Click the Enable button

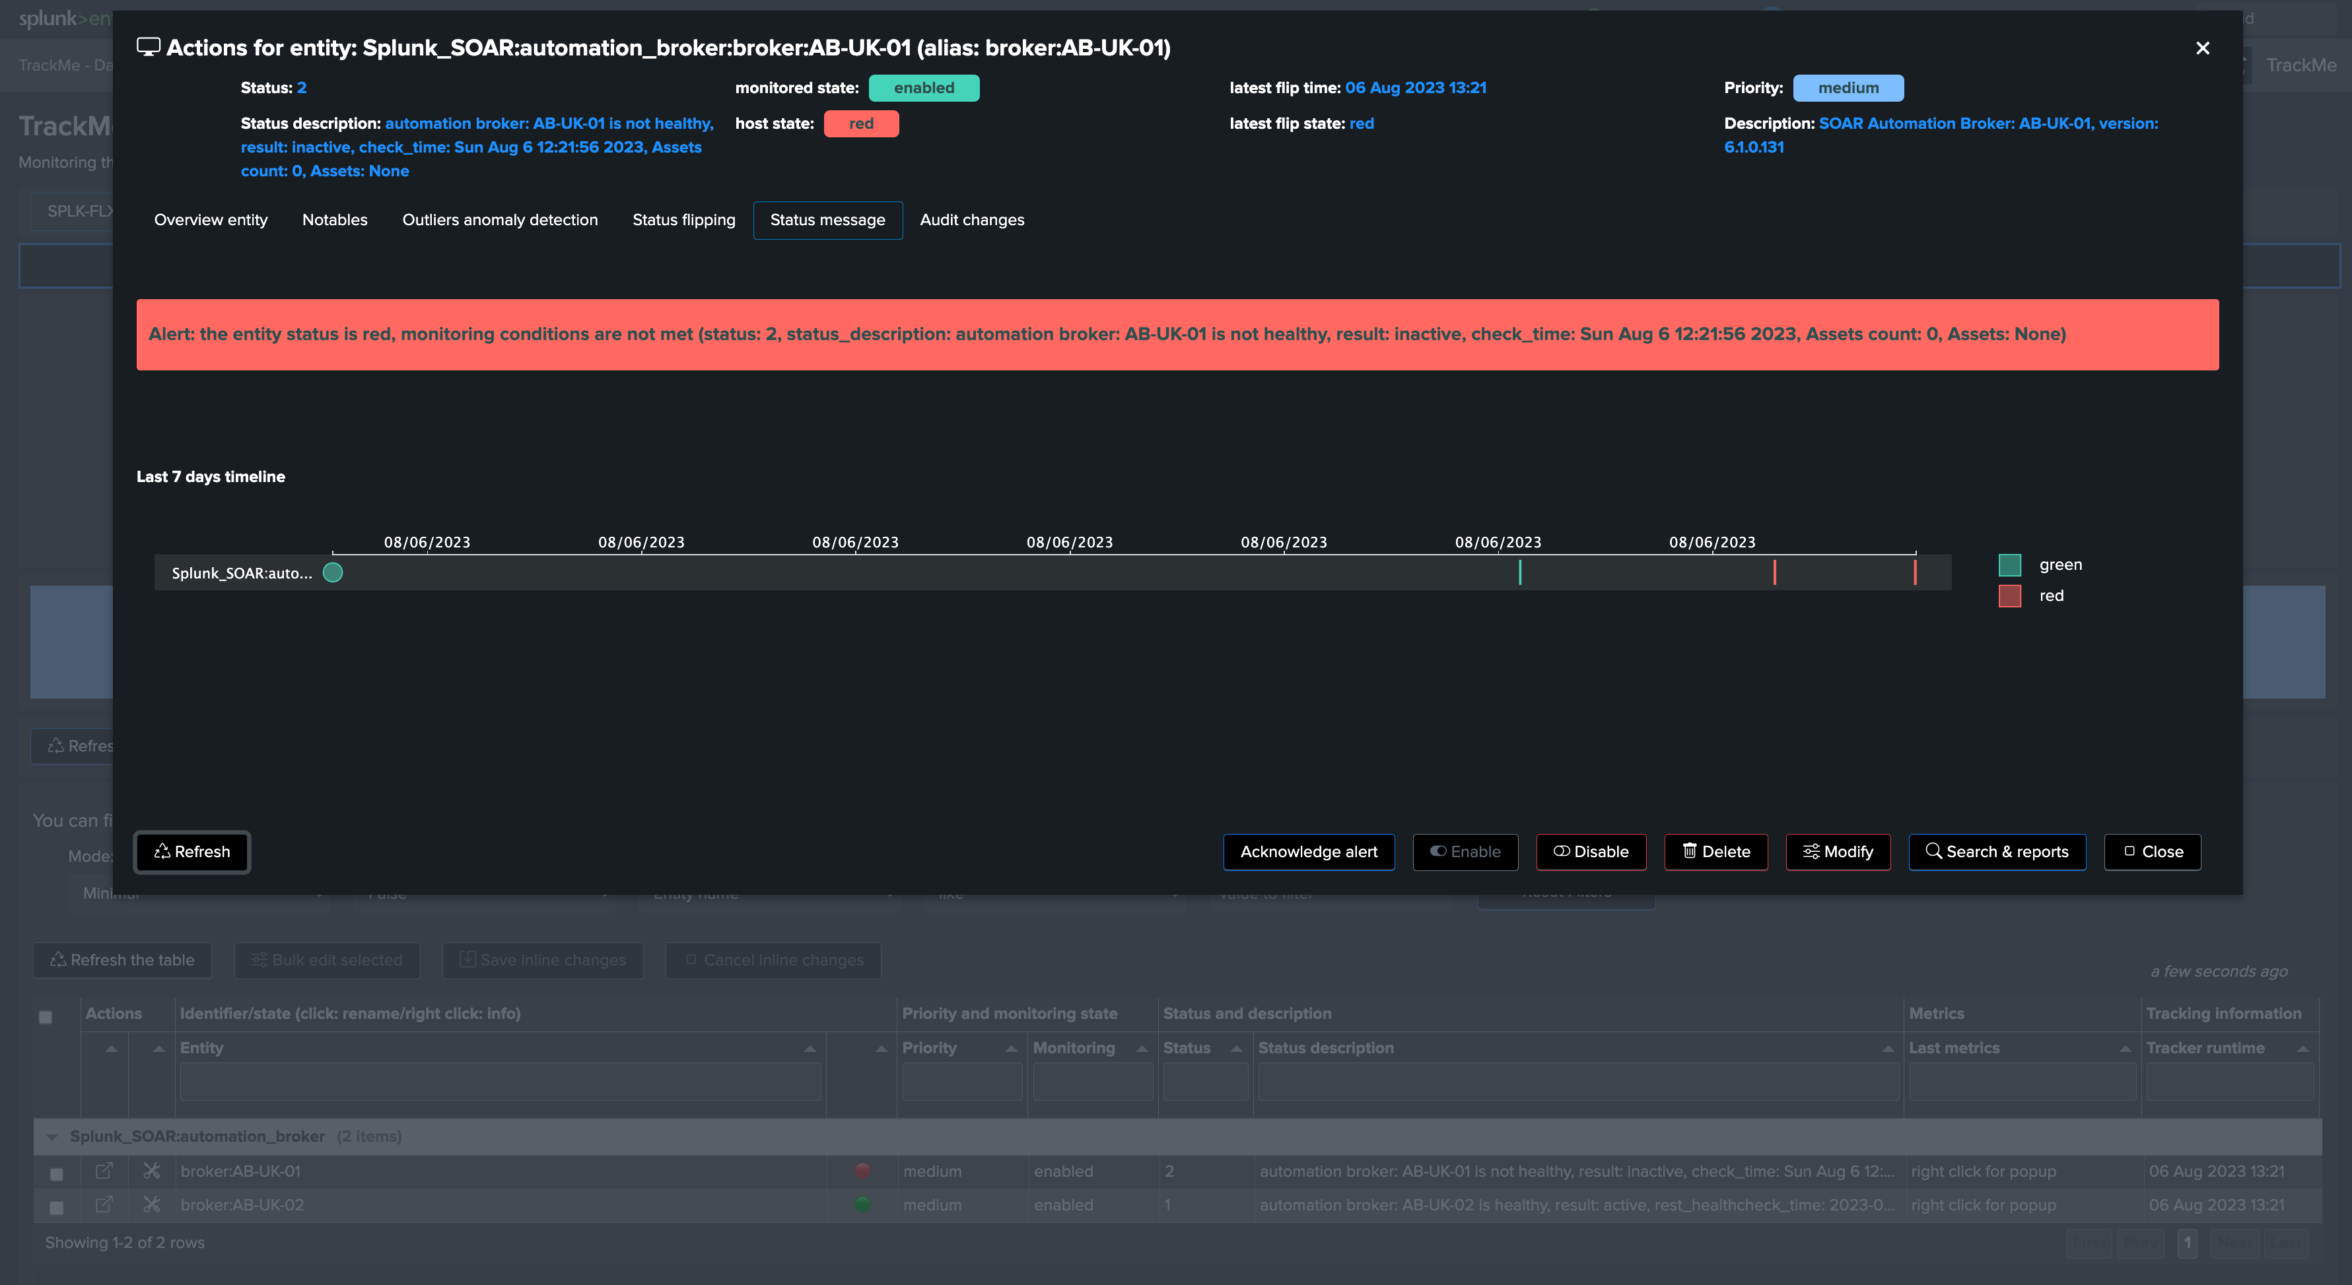1465,852
